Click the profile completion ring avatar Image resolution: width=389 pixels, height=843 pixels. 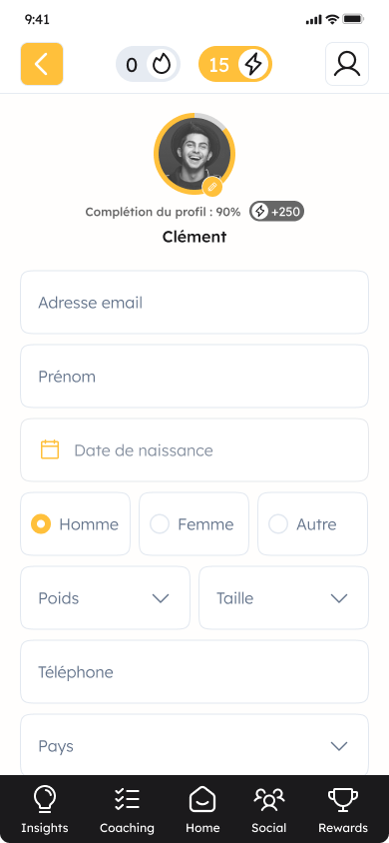click(x=194, y=153)
